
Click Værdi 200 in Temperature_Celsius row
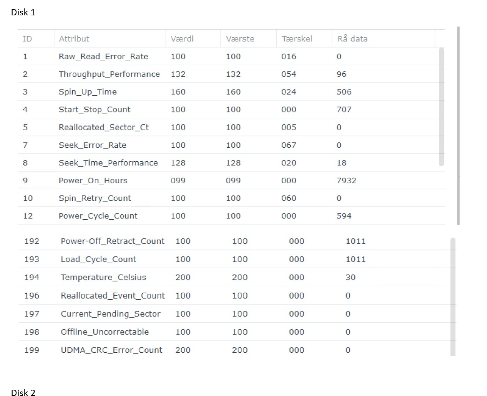[x=183, y=277]
